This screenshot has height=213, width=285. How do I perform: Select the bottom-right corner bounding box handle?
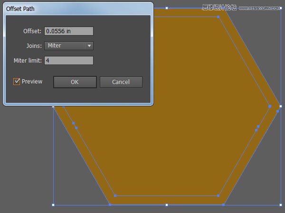coord(280,205)
